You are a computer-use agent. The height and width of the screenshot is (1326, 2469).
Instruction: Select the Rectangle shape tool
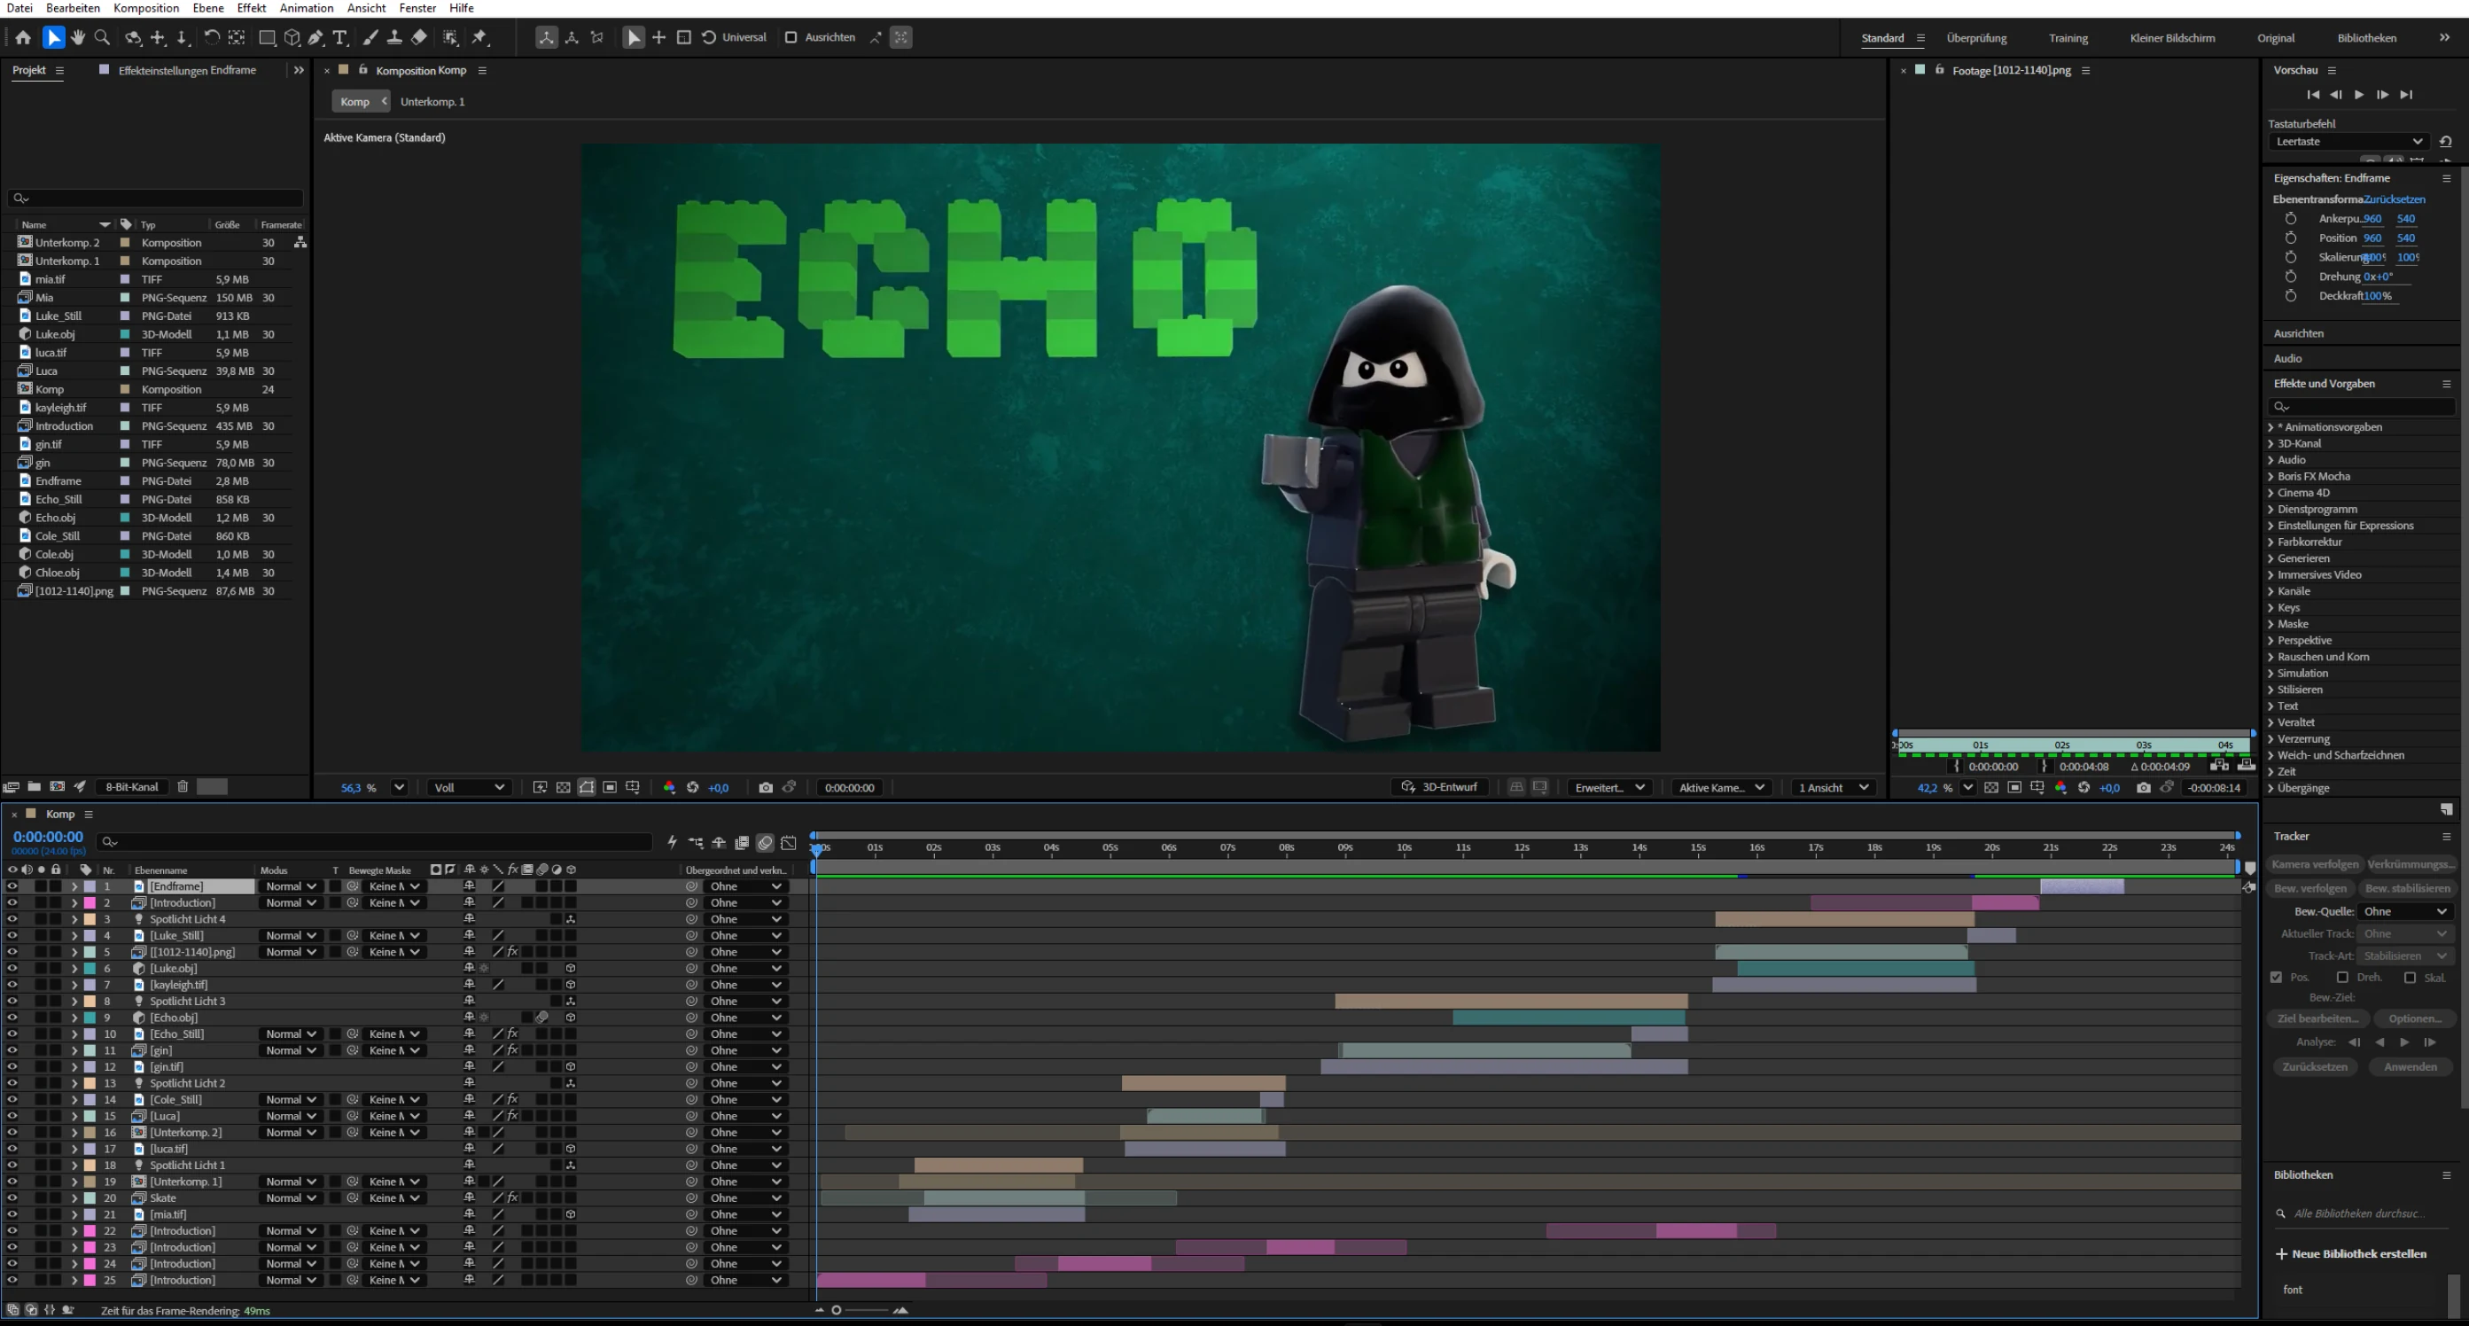point(268,37)
